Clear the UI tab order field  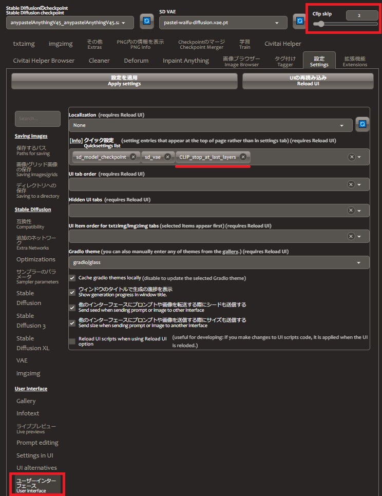(351, 184)
